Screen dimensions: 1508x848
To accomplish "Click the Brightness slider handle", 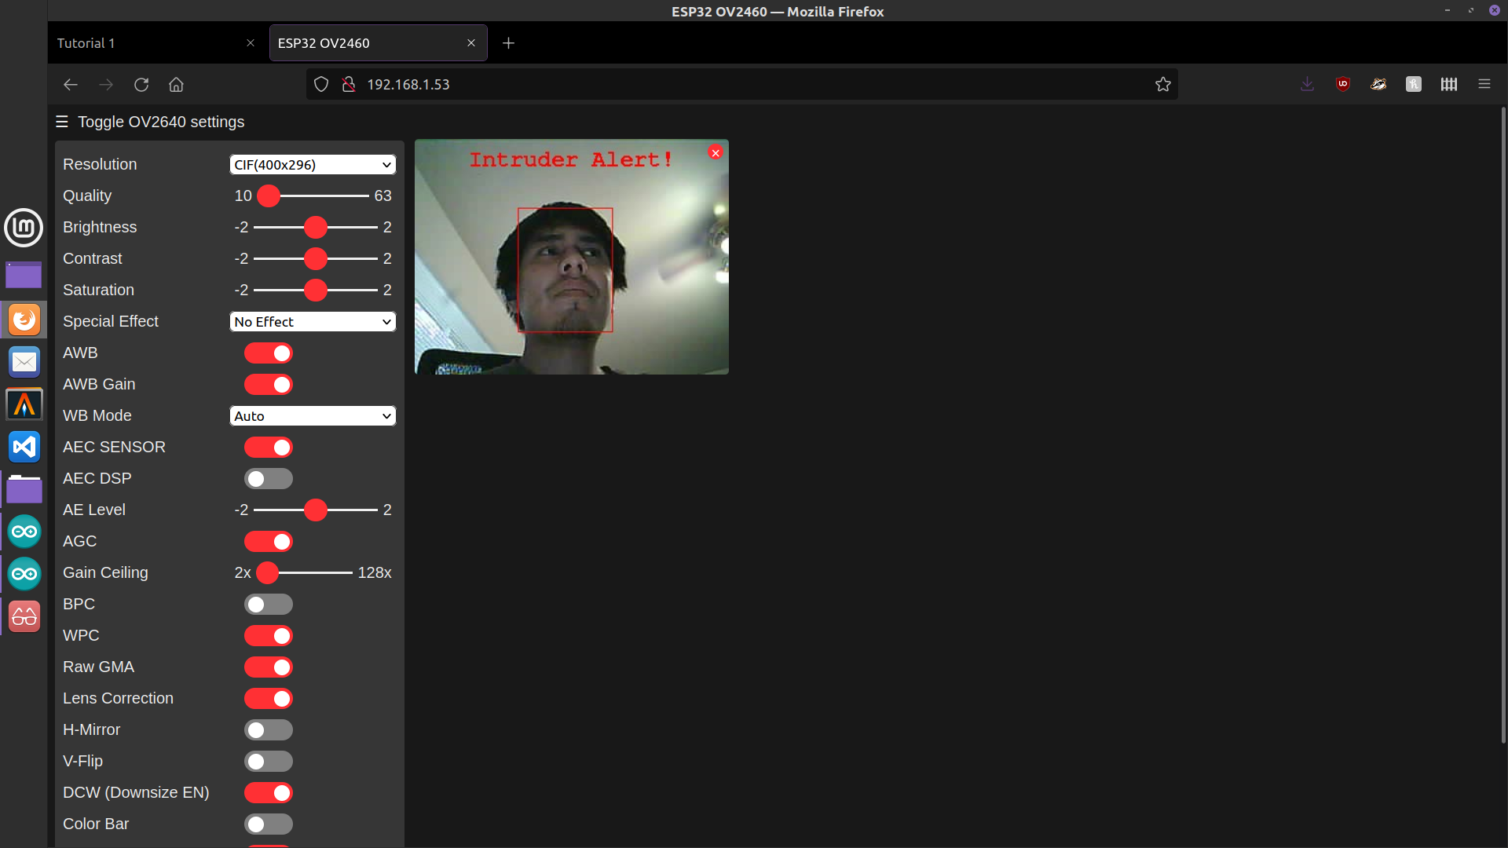I will click(315, 228).
